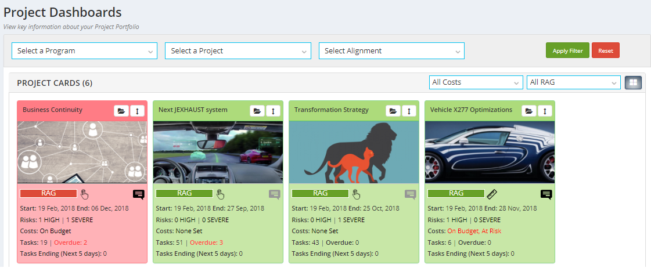Viewport: 651px width, 268px height.
Task: Open folder icon on Transformation Strategy card
Action: pos(393,111)
